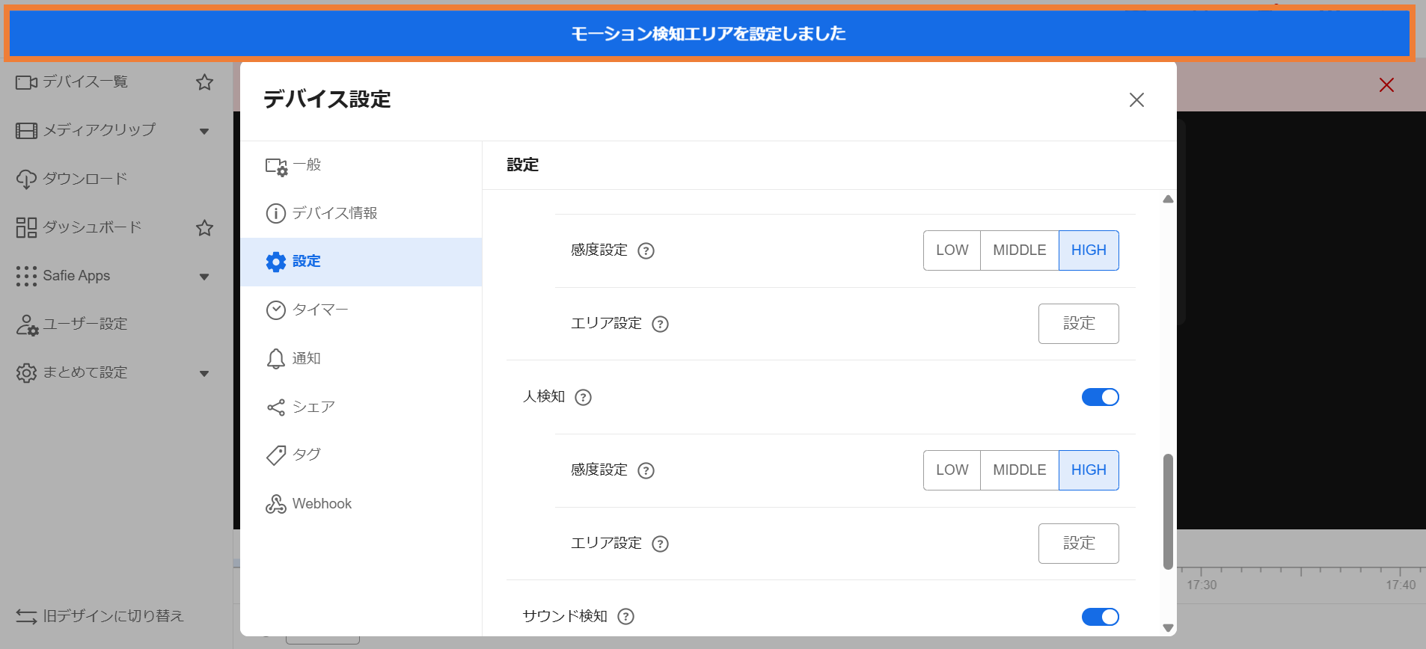The height and width of the screenshot is (649, 1426).
Task: Open the Webhook tab
Action: pos(361,503)
